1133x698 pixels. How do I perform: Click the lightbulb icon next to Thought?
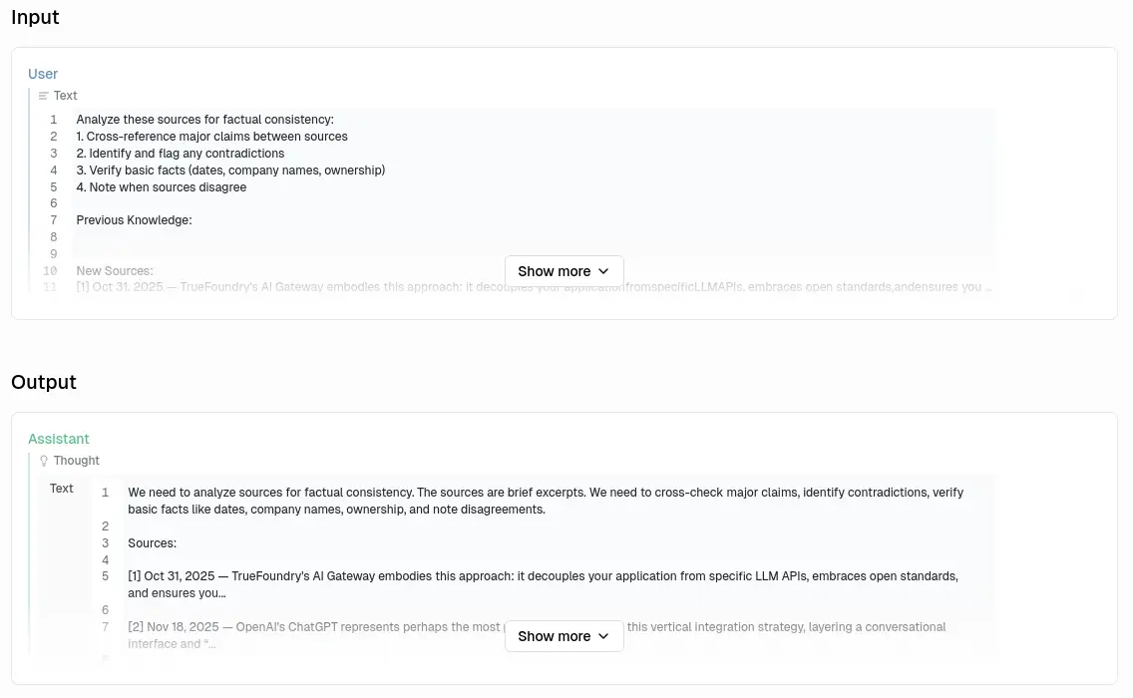point(43,461)
